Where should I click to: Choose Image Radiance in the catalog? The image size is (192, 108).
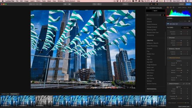click(151, 65)
